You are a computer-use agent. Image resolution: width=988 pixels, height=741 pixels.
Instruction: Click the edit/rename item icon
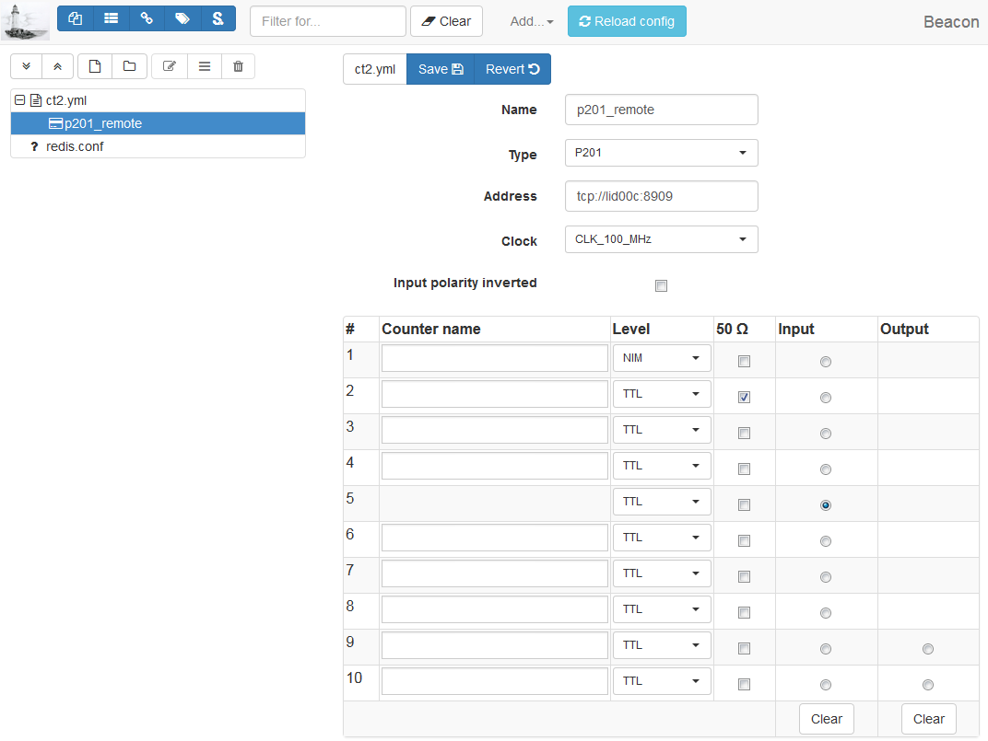click(x=170, y=66)
